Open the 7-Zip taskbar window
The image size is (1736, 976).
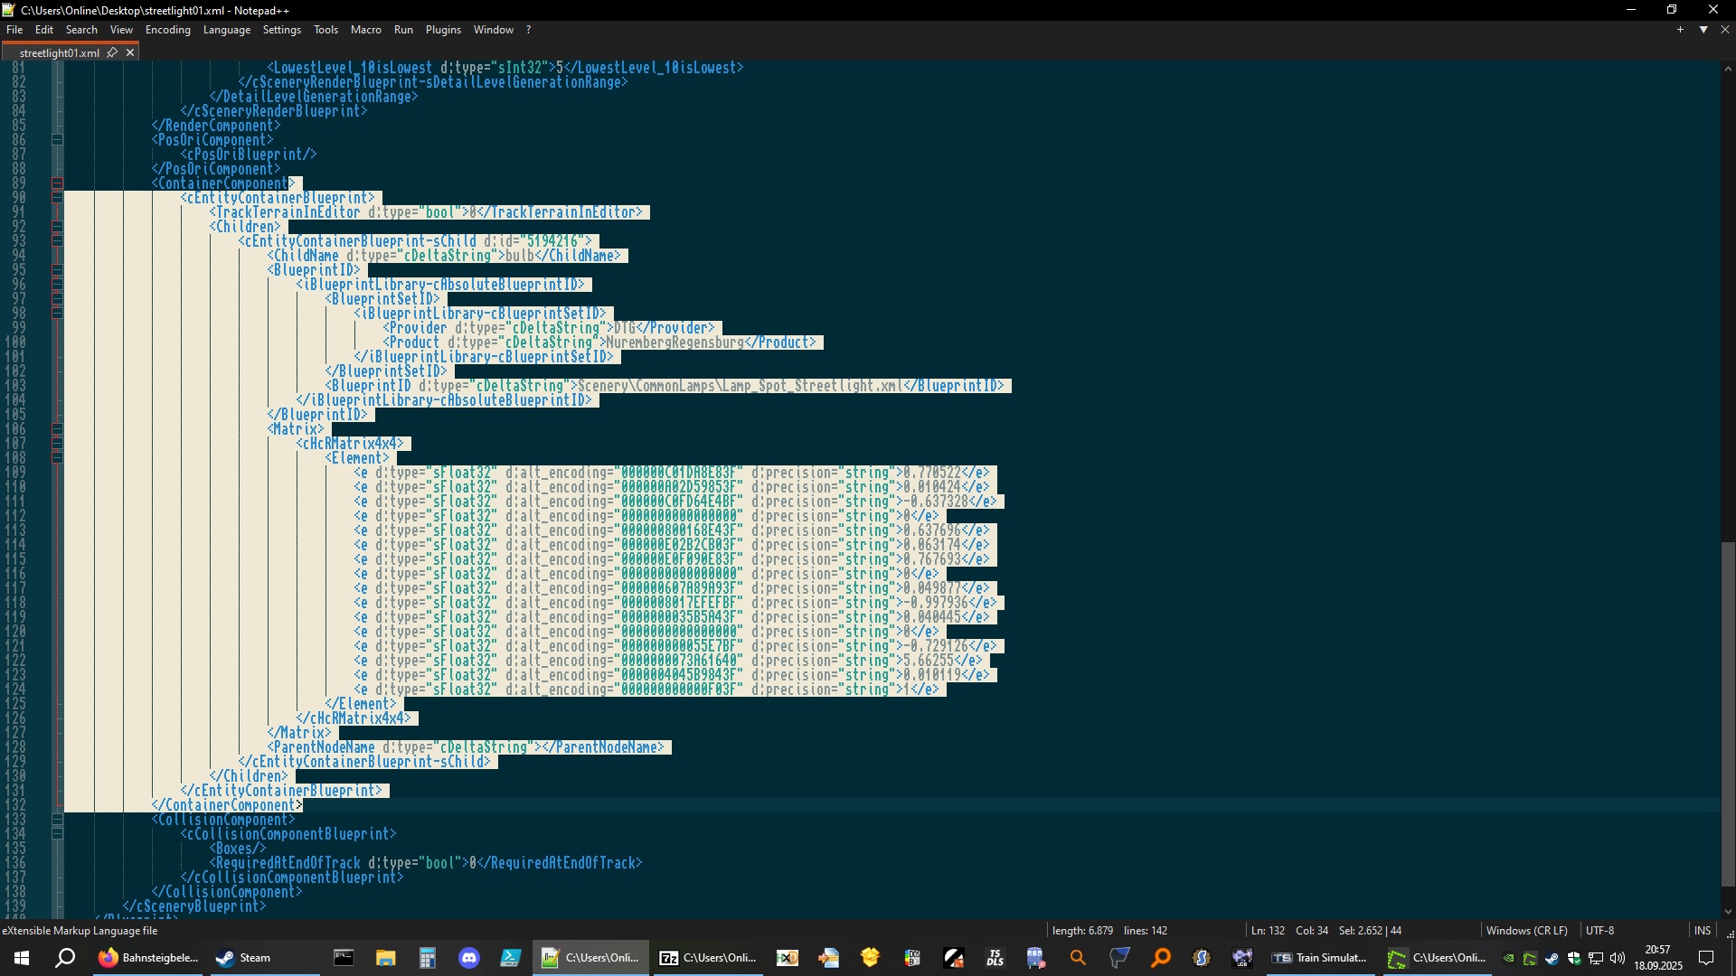click(x=708, y=958)
